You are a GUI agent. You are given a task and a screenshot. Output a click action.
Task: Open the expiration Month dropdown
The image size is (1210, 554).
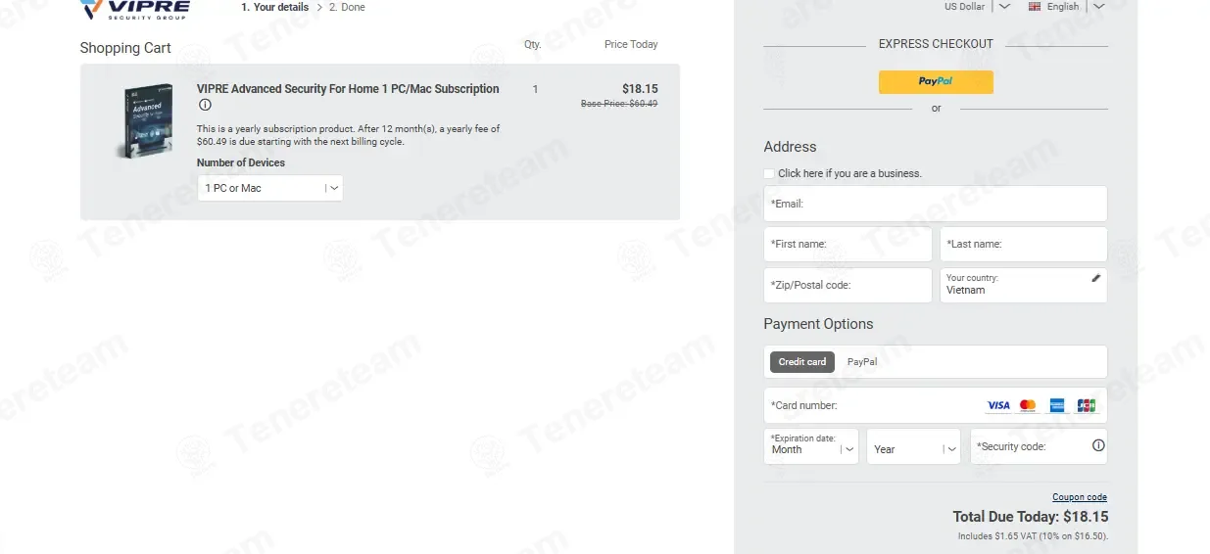pos(811,446)
